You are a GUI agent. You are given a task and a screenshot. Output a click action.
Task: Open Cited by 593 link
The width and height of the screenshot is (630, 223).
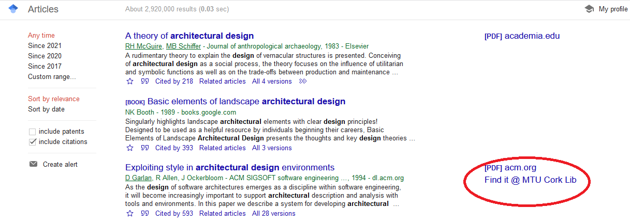[174, 214]
